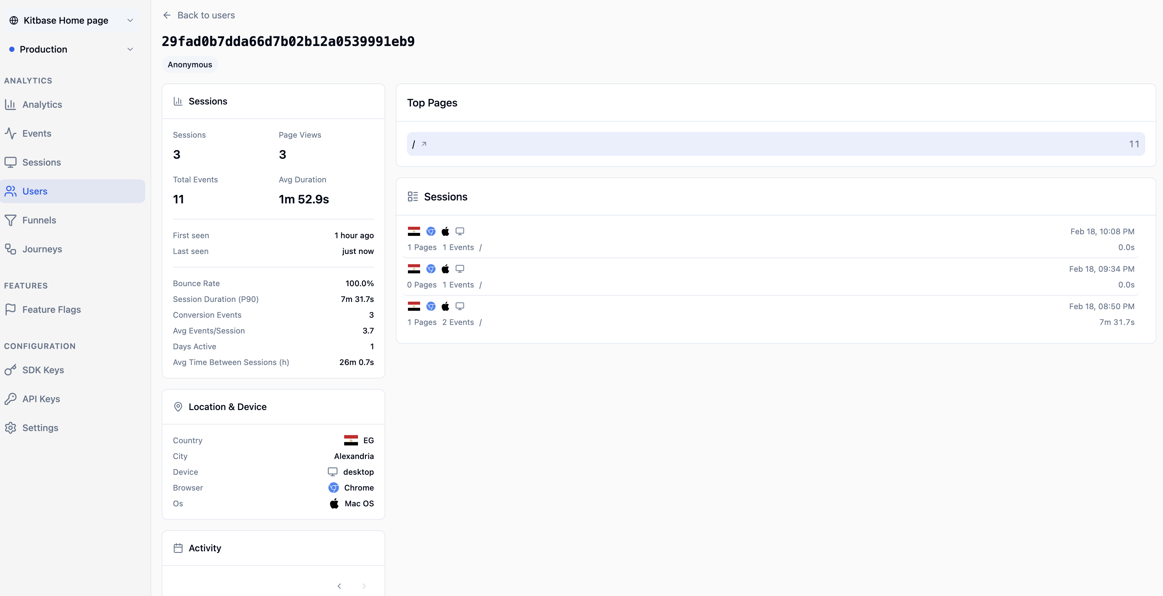Viewport: 1163px width, 596px height.
Task: Click Back to users link
Action: tap(199, 15)
